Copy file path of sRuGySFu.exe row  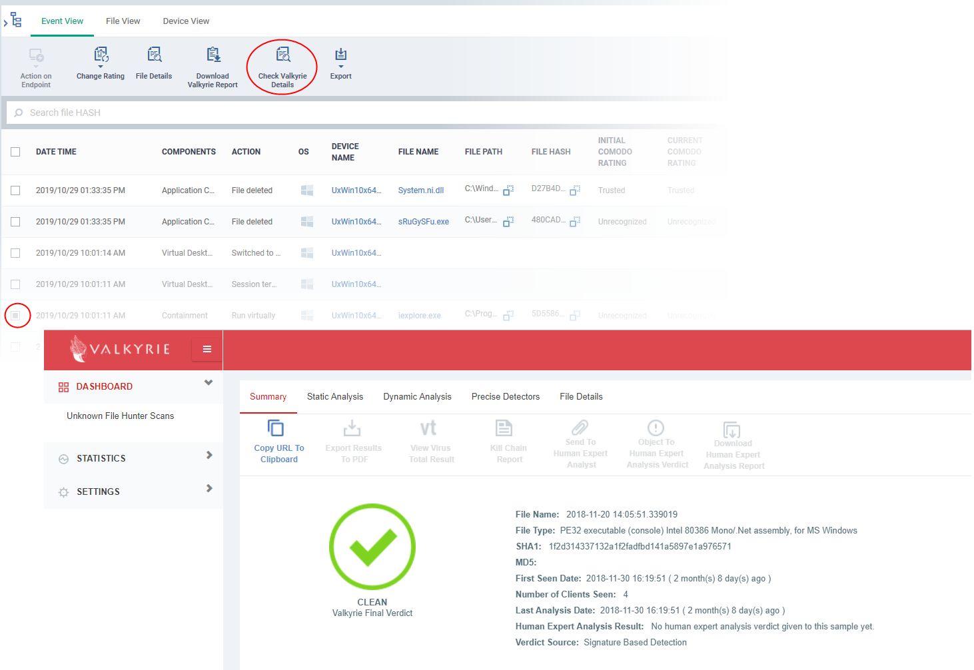(508, 222)
